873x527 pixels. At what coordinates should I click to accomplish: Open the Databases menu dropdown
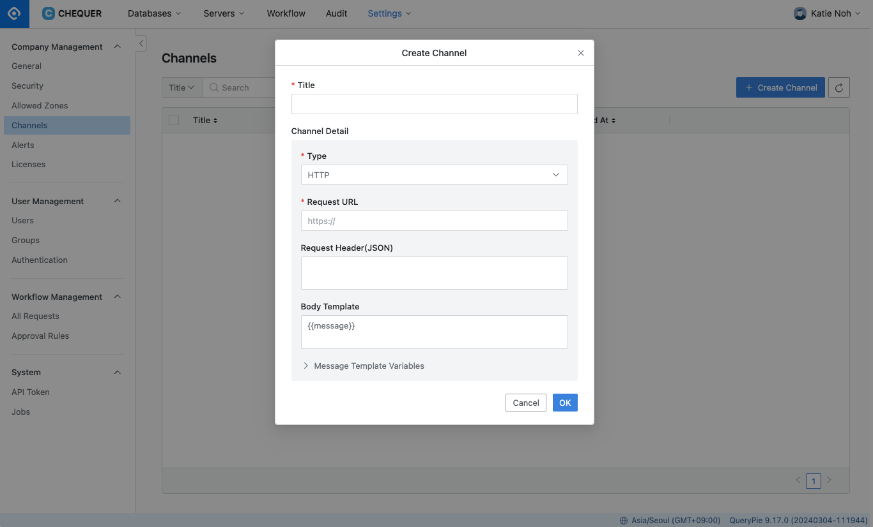pyautogui.click(x=154, y=13)
